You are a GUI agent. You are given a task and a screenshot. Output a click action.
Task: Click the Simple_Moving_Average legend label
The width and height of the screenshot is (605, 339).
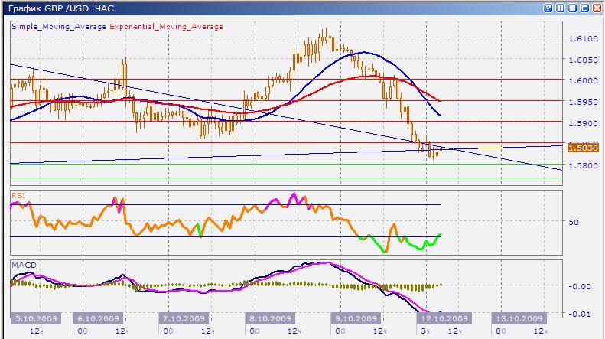pos(59,26)
